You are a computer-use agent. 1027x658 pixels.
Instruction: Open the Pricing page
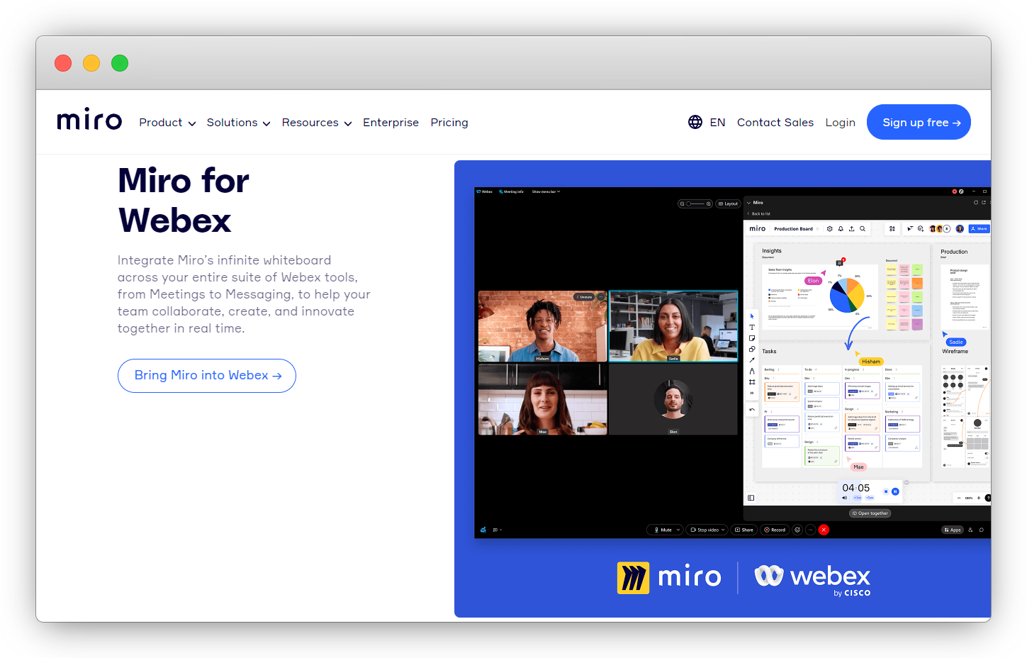click(449, 123)
